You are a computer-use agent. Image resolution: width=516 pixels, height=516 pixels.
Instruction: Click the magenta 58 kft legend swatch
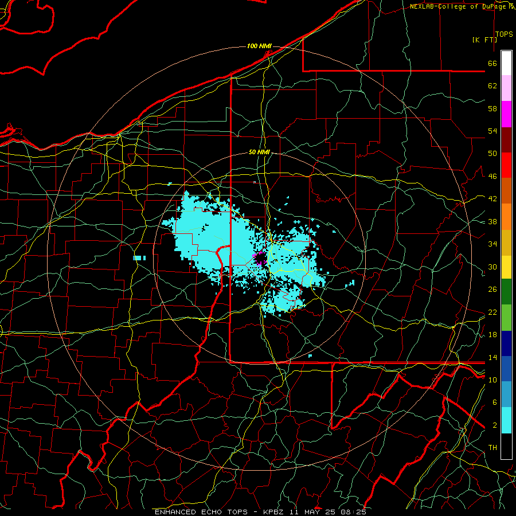[x=506, y=114]
